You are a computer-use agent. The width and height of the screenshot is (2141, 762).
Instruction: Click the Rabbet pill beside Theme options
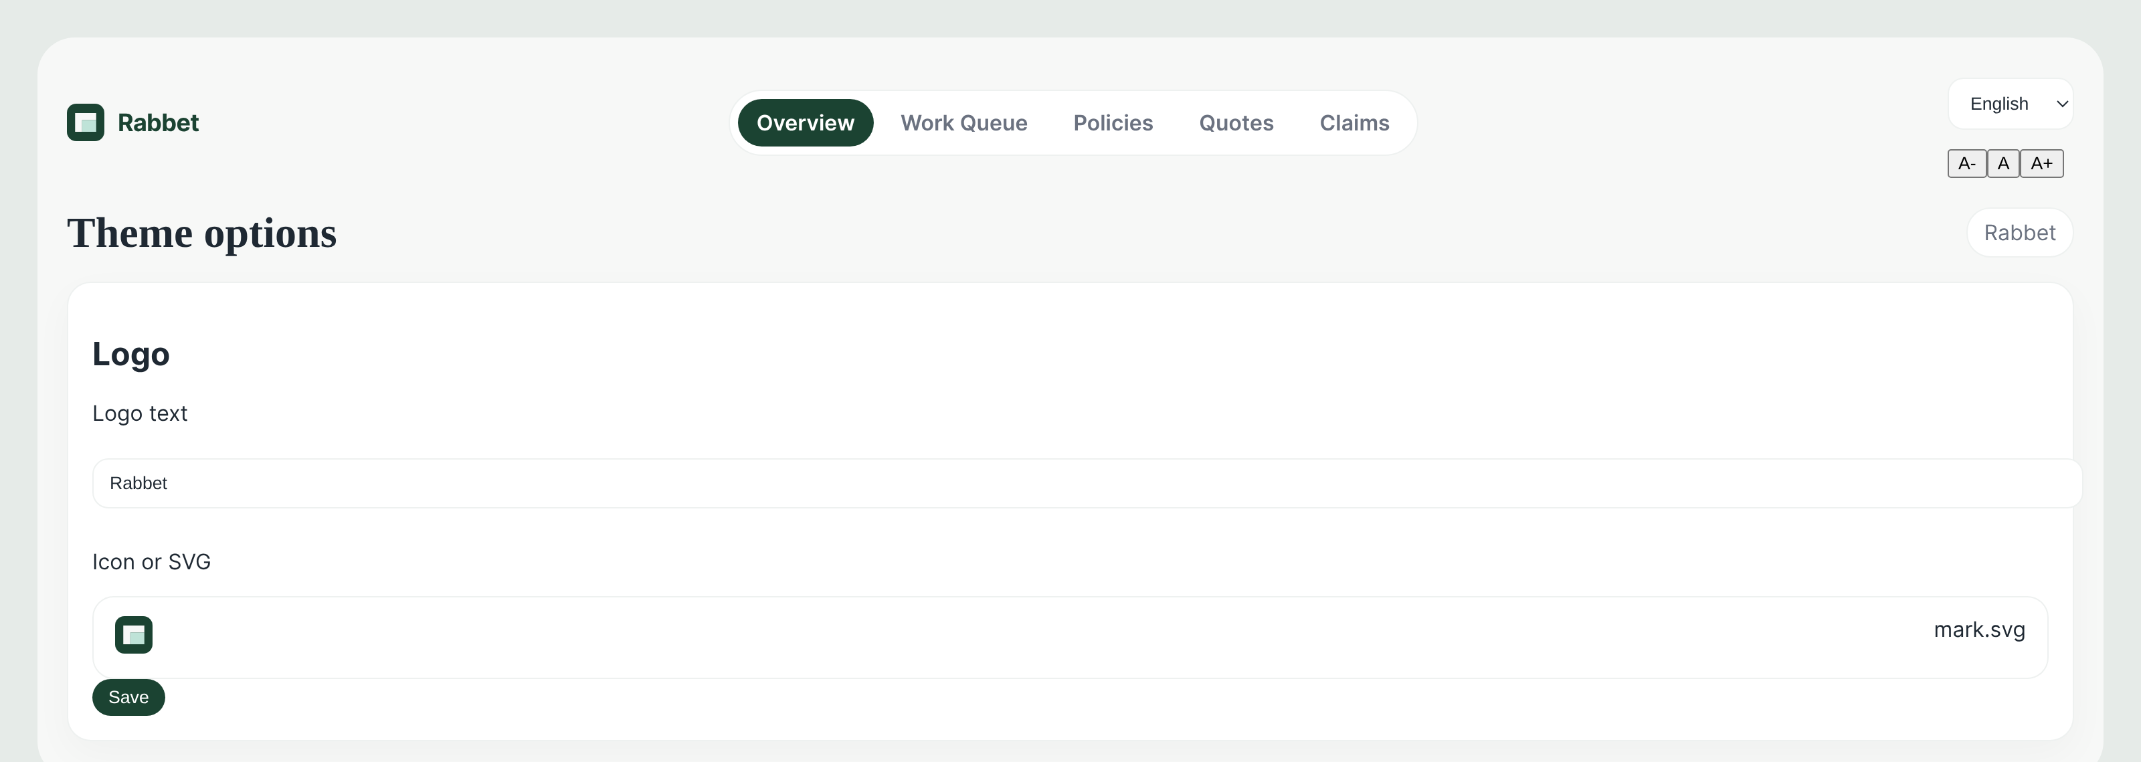[2020, 233]
